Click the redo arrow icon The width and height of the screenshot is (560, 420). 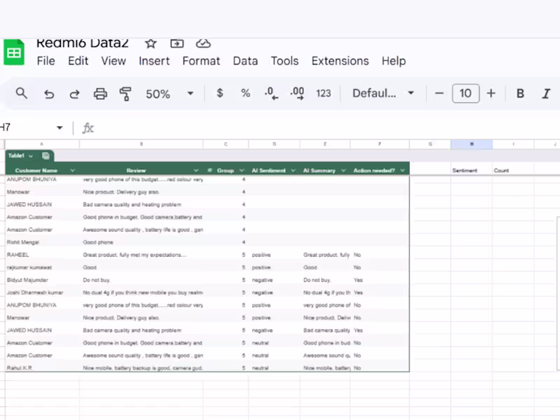tap(74, 94)
